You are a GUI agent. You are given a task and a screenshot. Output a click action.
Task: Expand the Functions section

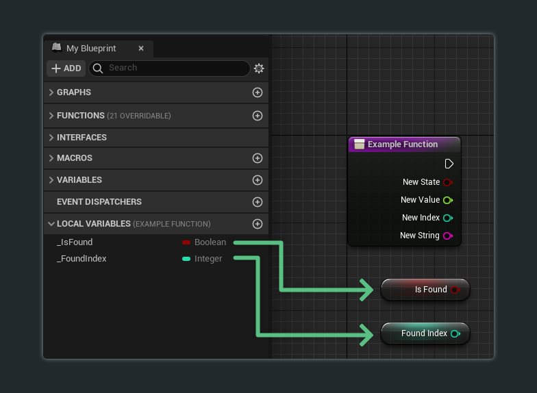tap(51, 116)
